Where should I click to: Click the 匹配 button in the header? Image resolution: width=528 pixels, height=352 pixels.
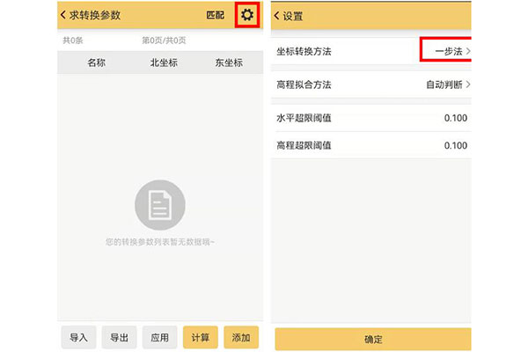216,15
